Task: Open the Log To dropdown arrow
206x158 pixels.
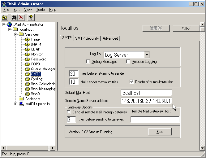Action: pyautogui.click(x=147, y=55)
